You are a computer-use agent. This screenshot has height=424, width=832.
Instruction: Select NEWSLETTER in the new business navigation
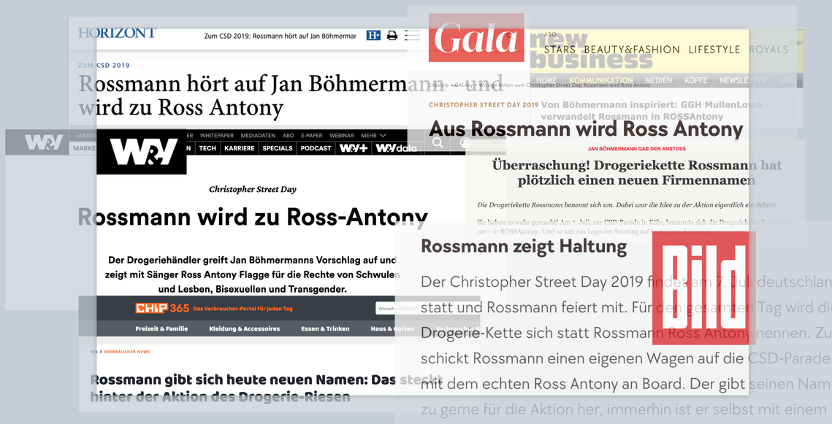point(743,80)
